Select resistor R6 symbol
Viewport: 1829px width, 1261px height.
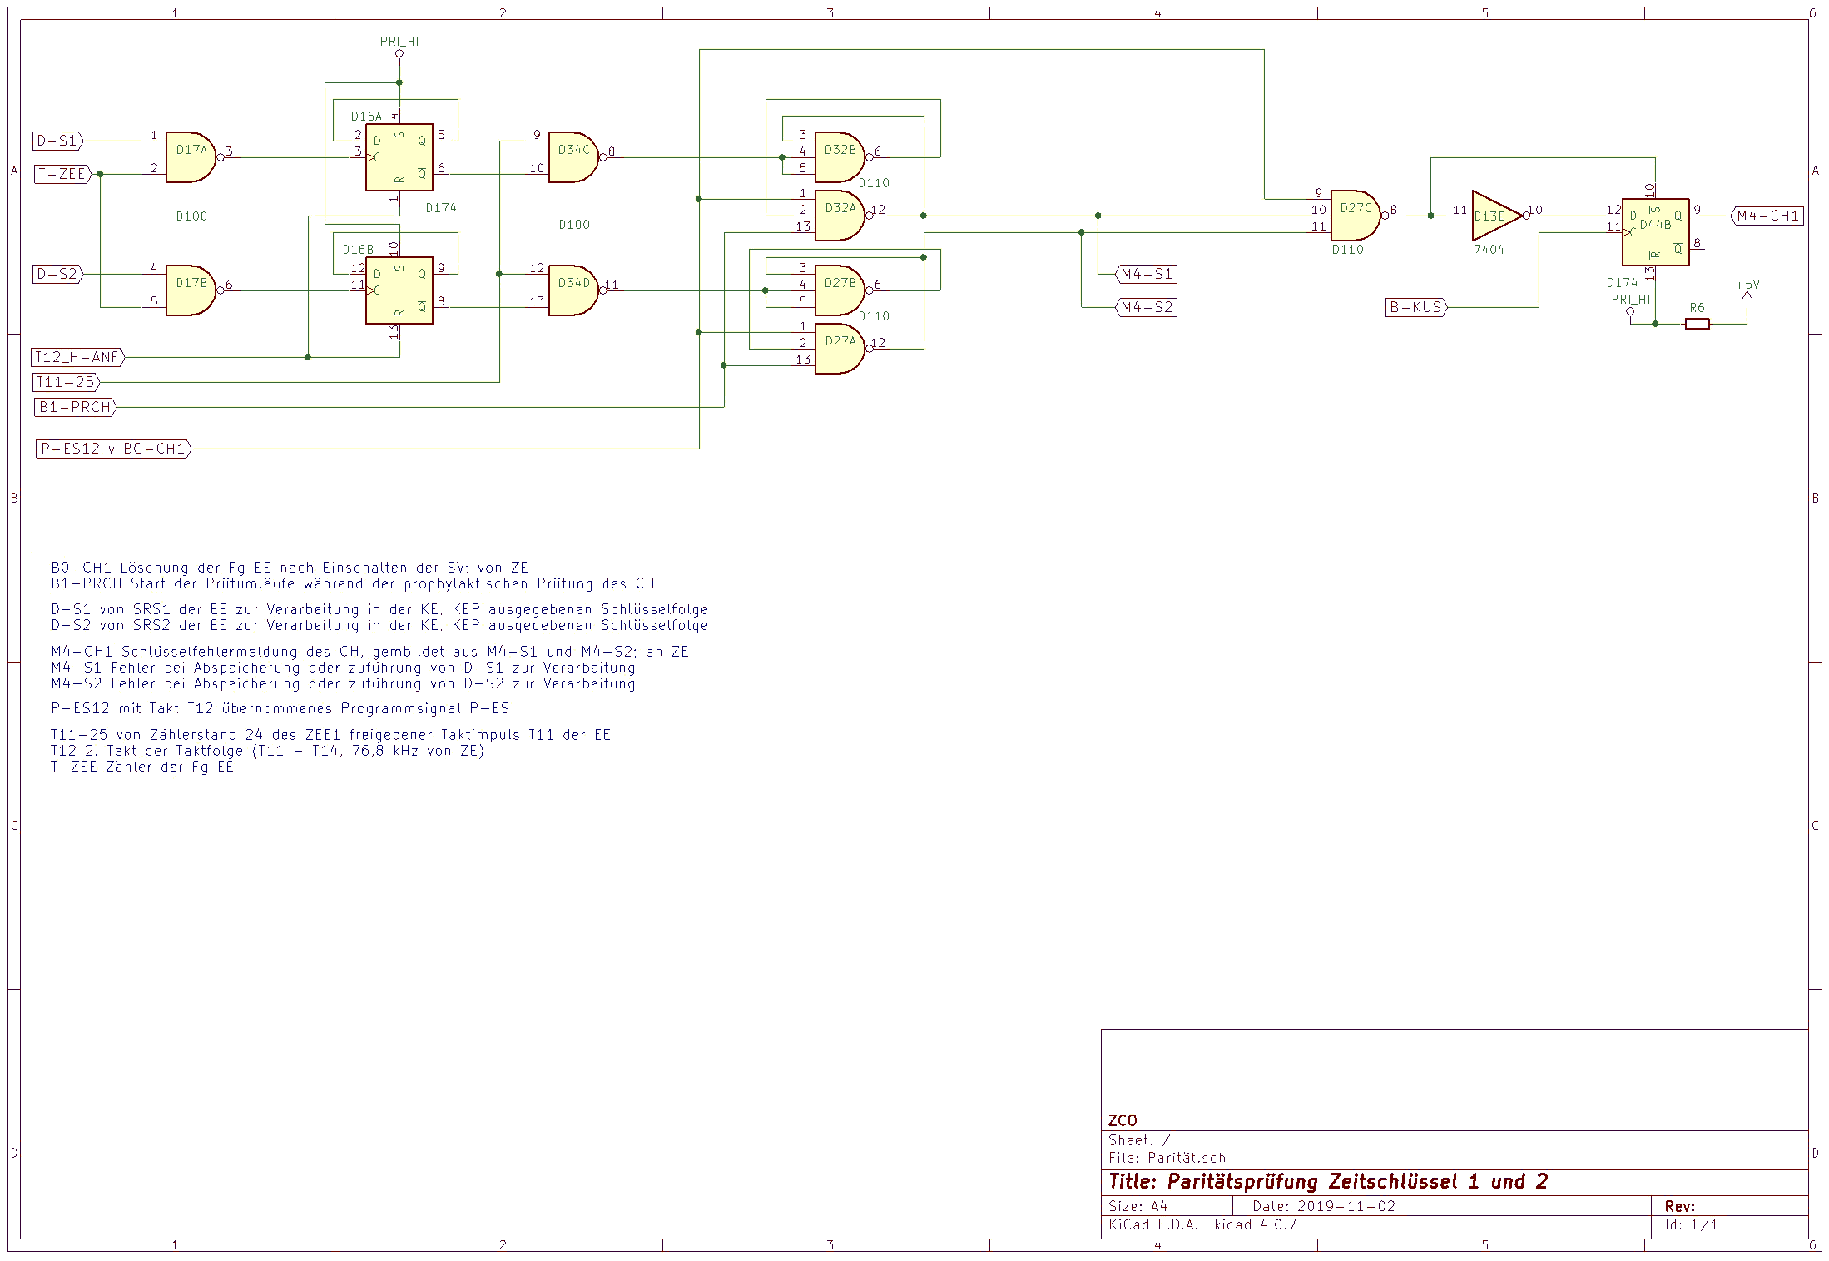click(1698, 324)
